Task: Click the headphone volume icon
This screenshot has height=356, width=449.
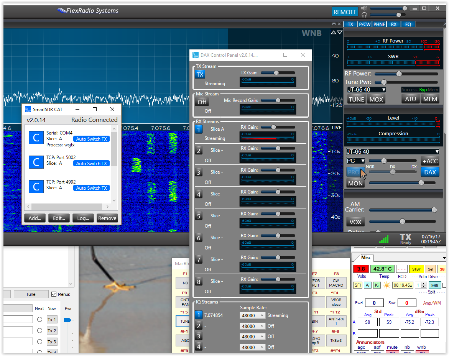Action: point(363,15)
